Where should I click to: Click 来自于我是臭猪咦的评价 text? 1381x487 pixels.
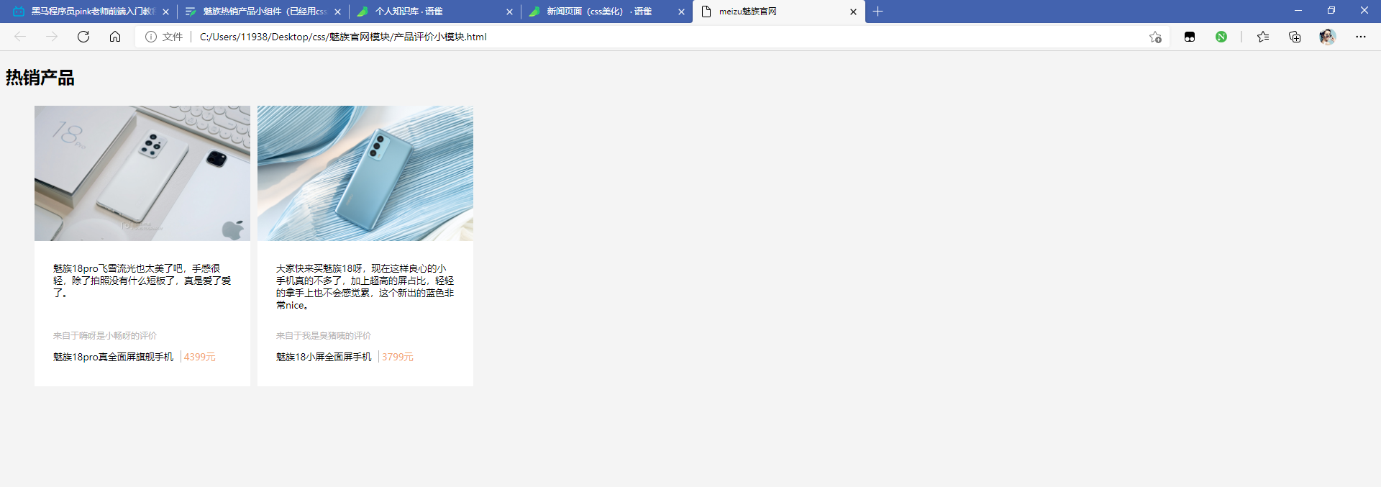324,336
